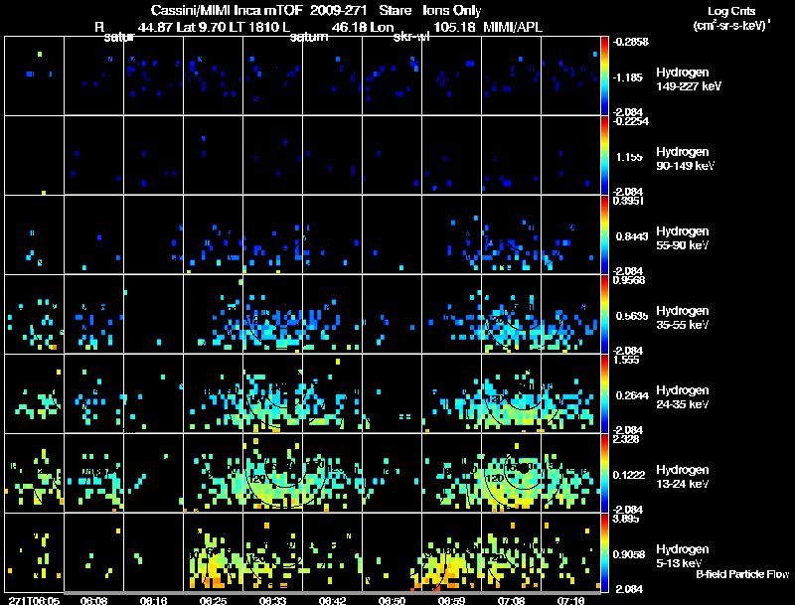Open the Hydrogen 149-227 keV panel at 06:16
The height and width of the screenshot is (605, 795).
pyautogui.click(x=154, y=76)
